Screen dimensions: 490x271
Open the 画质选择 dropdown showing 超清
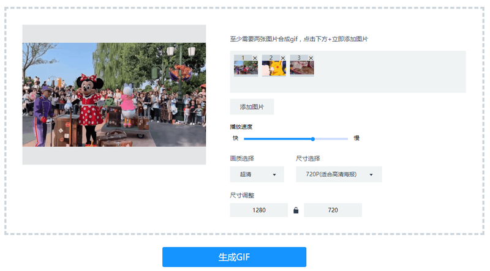click(x=257, y=174)
